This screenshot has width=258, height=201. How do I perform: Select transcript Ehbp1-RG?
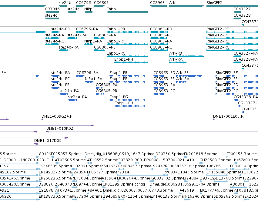[116, 53]
